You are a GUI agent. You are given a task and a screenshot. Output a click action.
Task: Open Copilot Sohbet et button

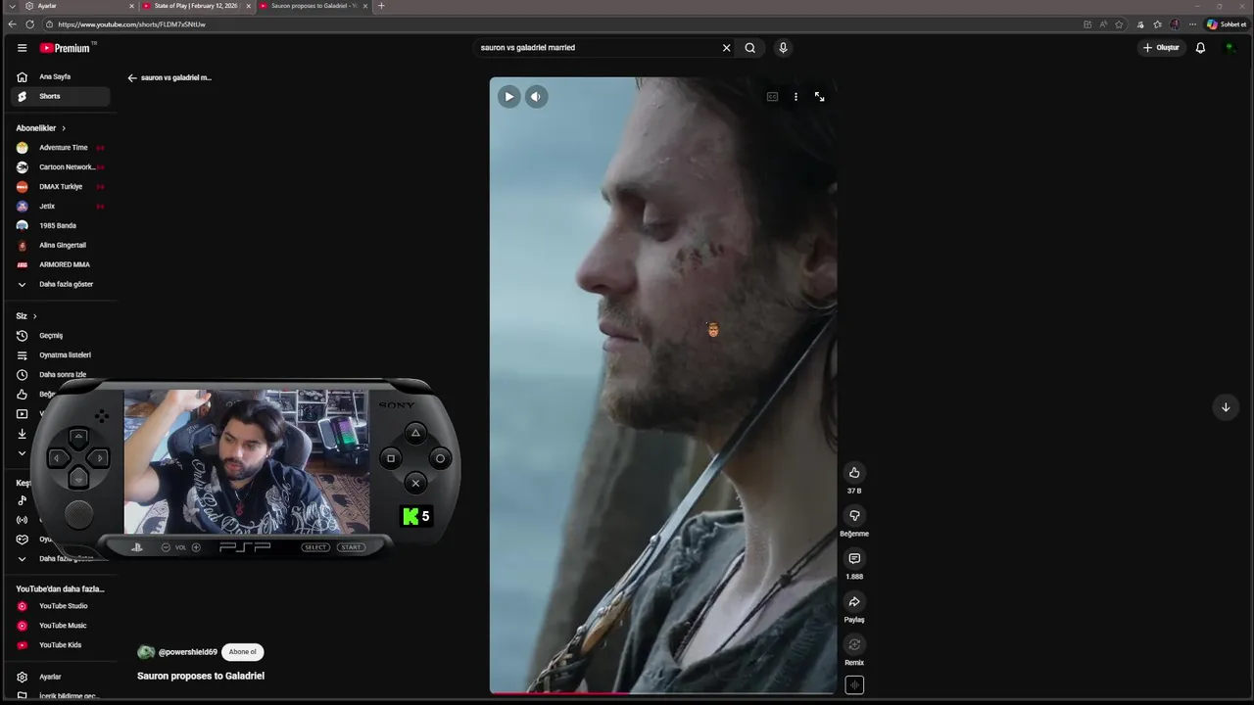coord(1227,24)
